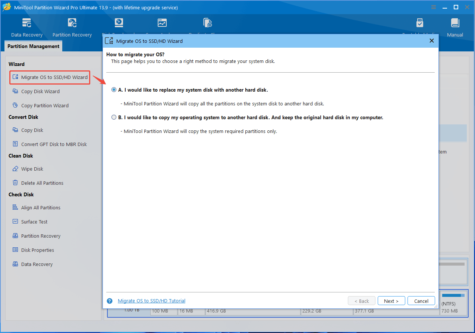This screenshot has height=333, width=475.
Task: Choose Disk Properties entry
Action: pos(38,250)
